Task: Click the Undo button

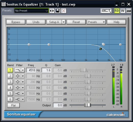Action: (36, 22)
